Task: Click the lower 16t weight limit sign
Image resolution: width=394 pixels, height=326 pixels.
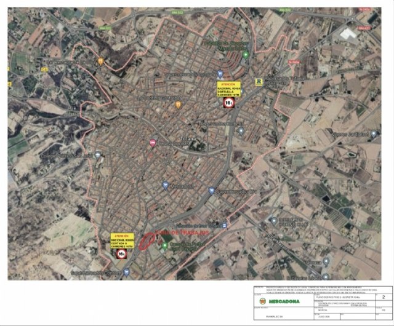Action: click(121, 253)
